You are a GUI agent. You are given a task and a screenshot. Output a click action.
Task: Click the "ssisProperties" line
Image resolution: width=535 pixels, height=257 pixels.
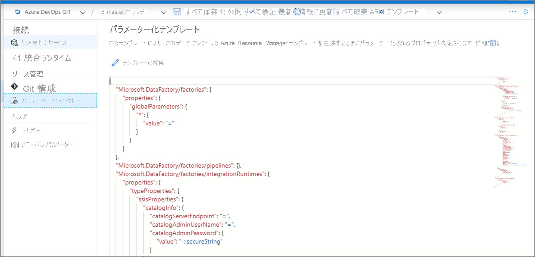click(160, 199)
